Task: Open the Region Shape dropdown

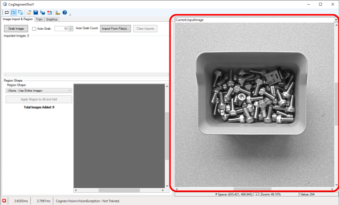Action: coord(39,91)
